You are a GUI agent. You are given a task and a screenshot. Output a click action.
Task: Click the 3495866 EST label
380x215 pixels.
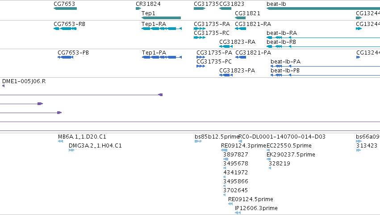click(236, 181)
